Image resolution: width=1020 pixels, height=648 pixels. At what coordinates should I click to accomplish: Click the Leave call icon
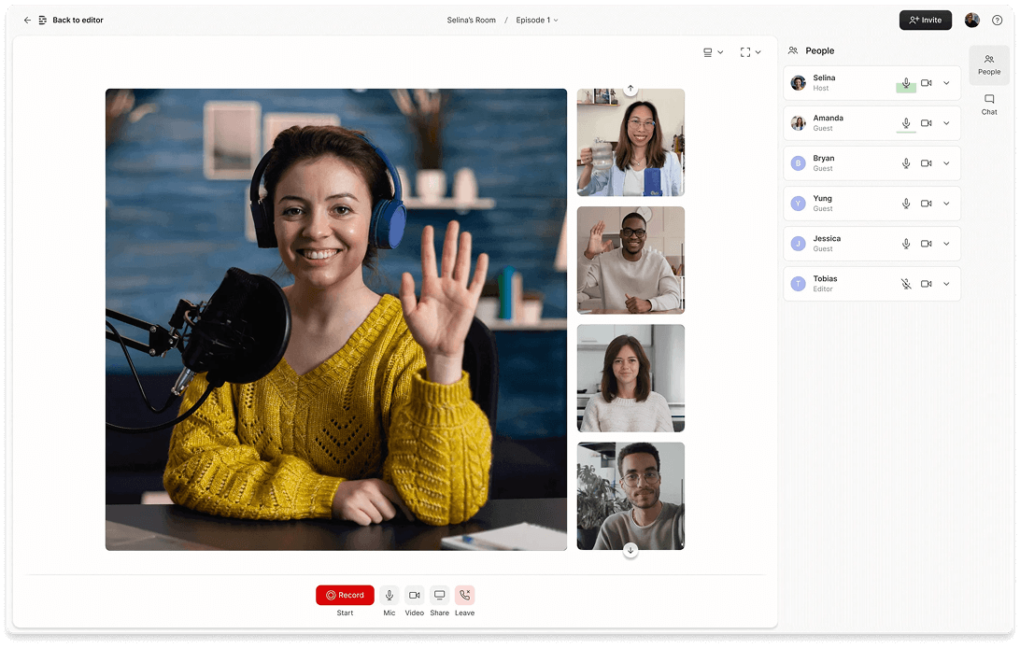tap(464, 596)
